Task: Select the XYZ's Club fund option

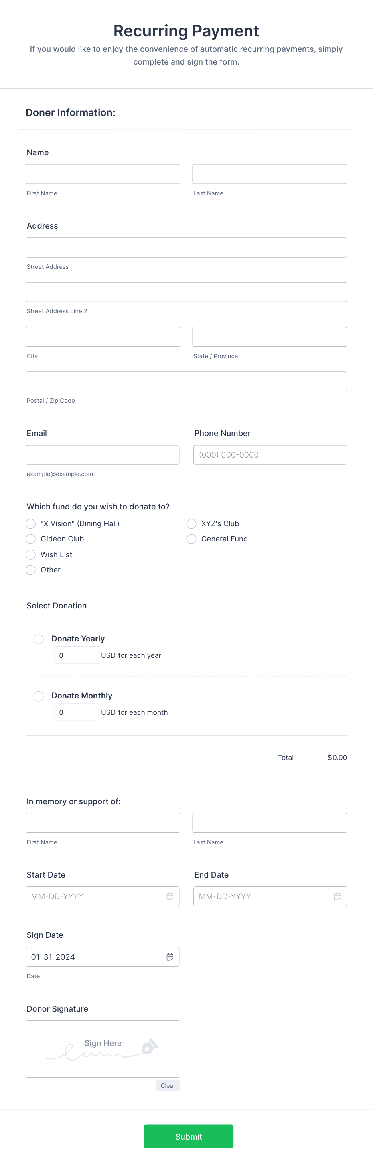Action: coord(191,524)
